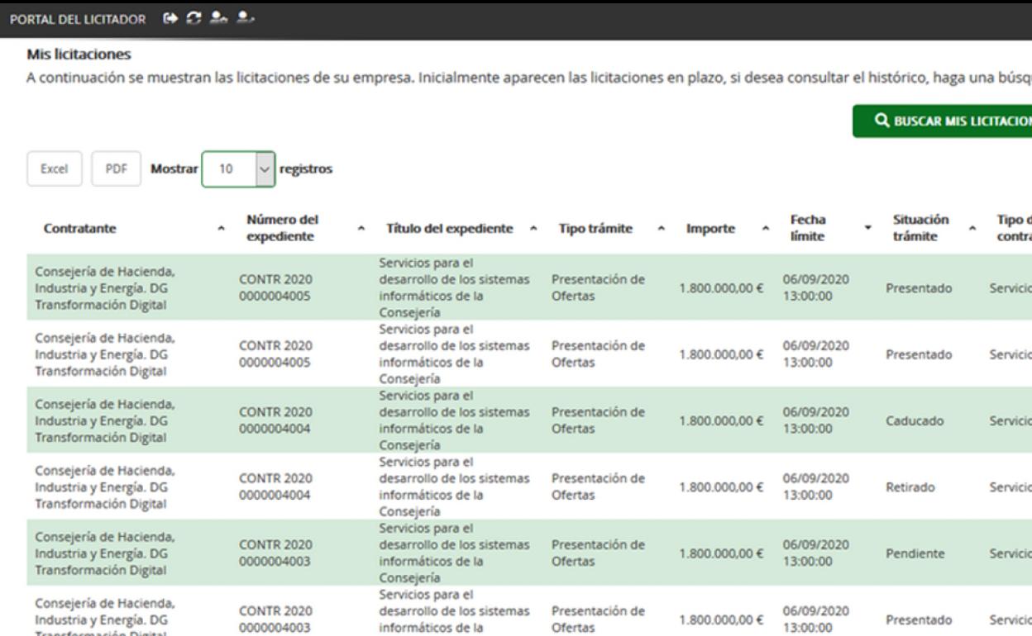
Task: Sort by Importe column arrow
Action: (766, 227)
